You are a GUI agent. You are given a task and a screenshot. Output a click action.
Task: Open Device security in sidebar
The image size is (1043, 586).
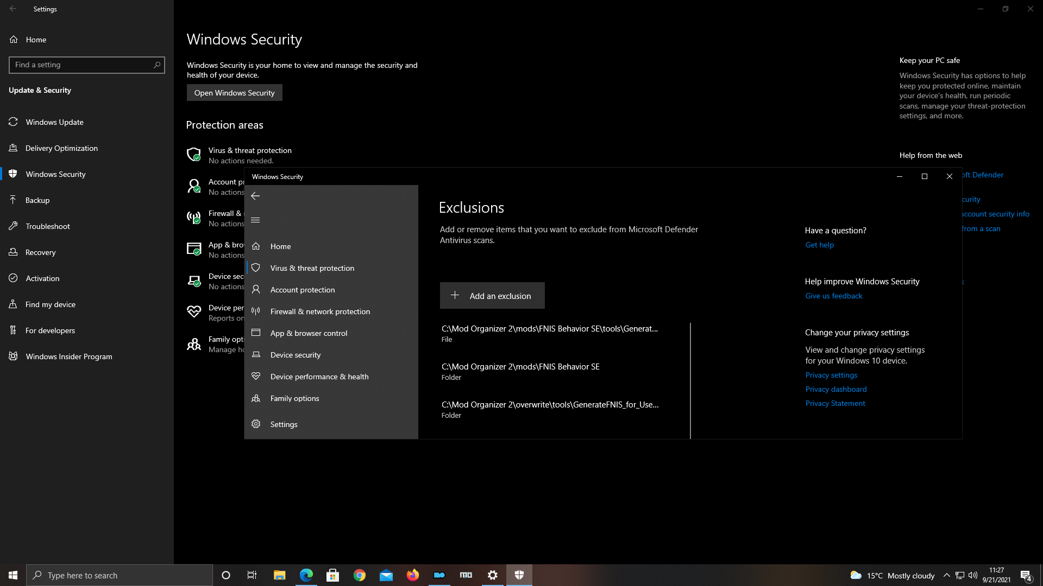click(x=331, y=355)
